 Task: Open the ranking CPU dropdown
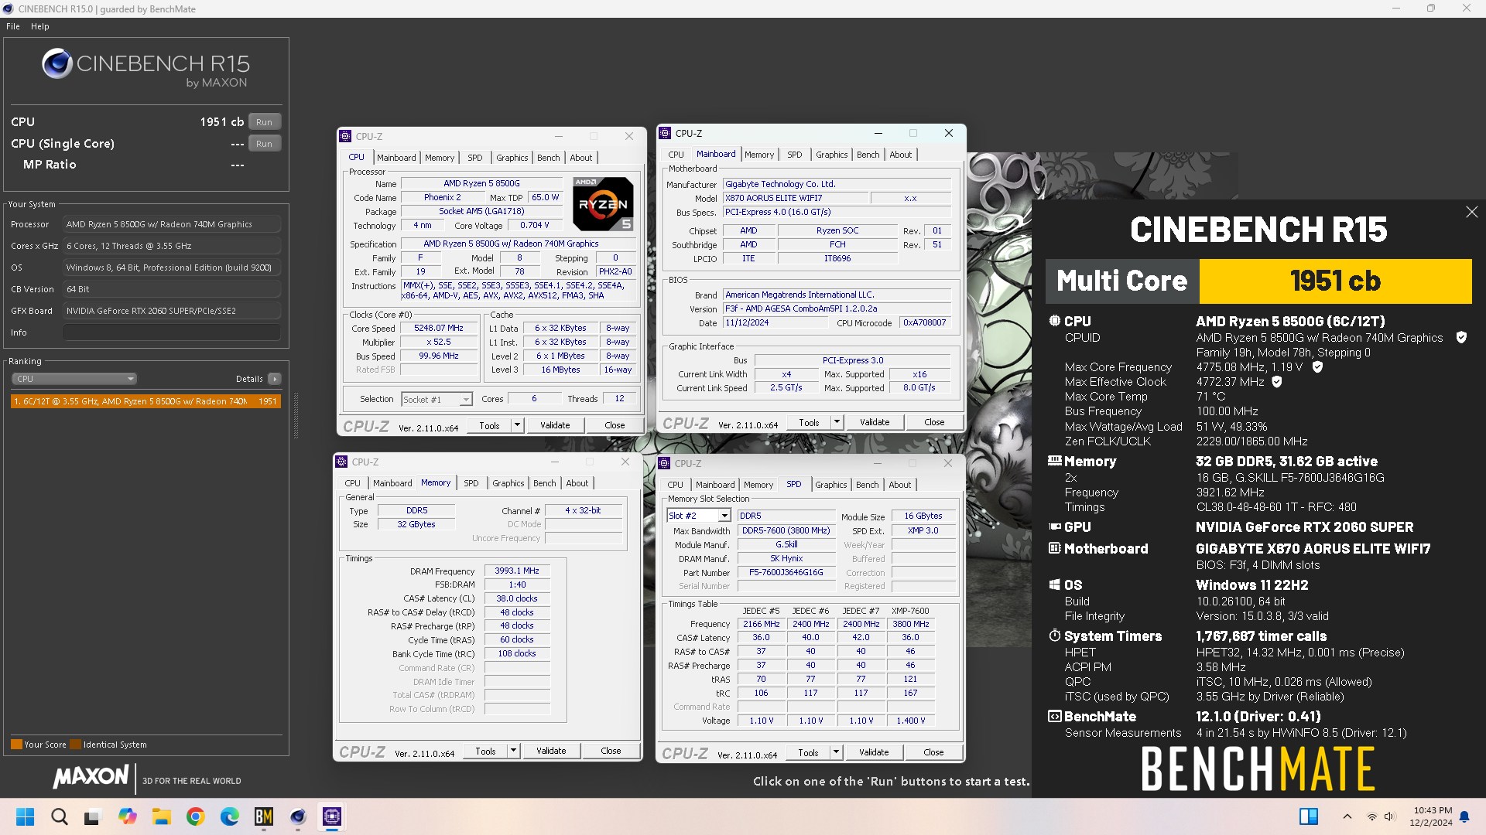click(74, 379)
